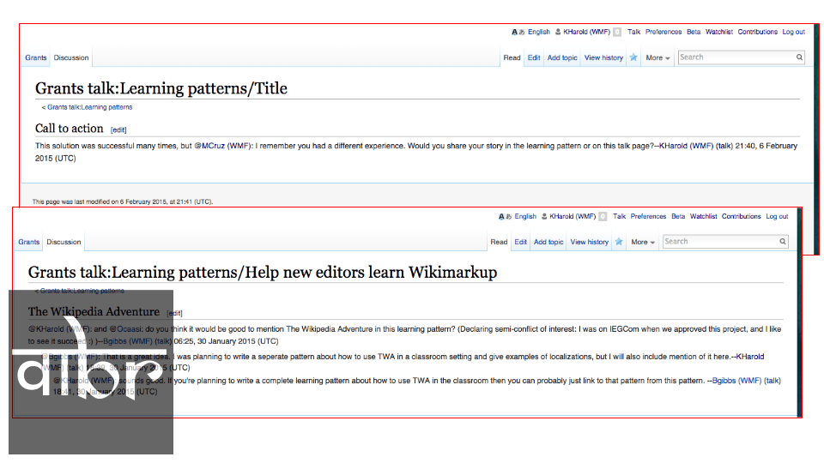Open View history in the upper window
The height and width of the screenshot is (463, 824).
click(x=603, y=57)
